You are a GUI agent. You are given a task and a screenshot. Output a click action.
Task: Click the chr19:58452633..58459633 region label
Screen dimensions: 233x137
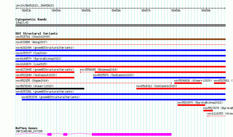pos(35,6)
